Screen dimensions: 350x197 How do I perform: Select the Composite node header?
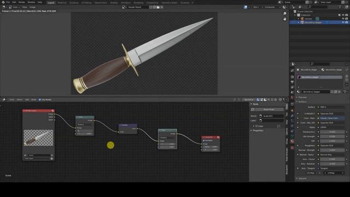(x=211, y=137)
